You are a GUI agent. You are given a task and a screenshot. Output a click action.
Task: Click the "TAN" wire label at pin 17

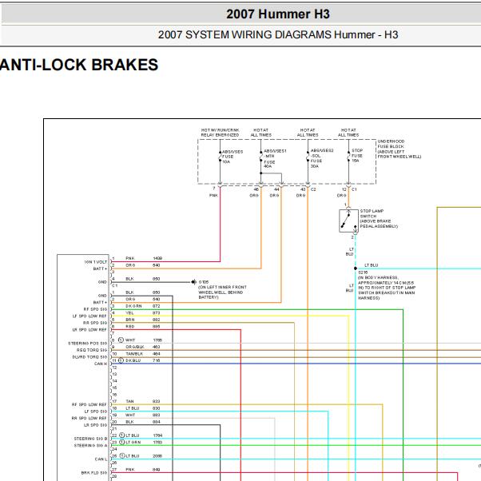pyautogui.click(x=129, y=401)
